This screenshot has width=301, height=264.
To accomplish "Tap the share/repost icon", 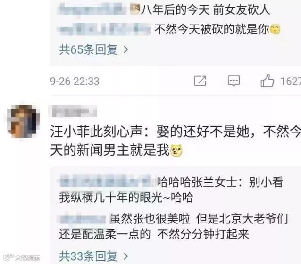I will pyautogui.click(x=200, y=81).
